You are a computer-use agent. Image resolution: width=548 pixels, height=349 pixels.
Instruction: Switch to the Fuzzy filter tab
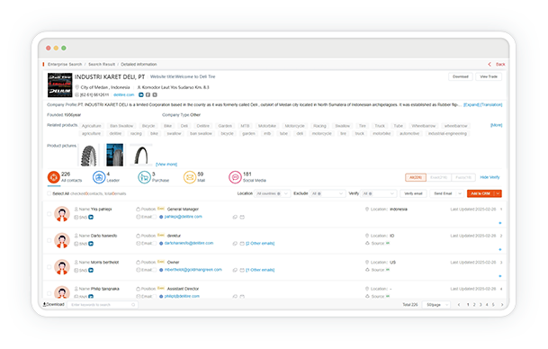click(x=463, y=177)
